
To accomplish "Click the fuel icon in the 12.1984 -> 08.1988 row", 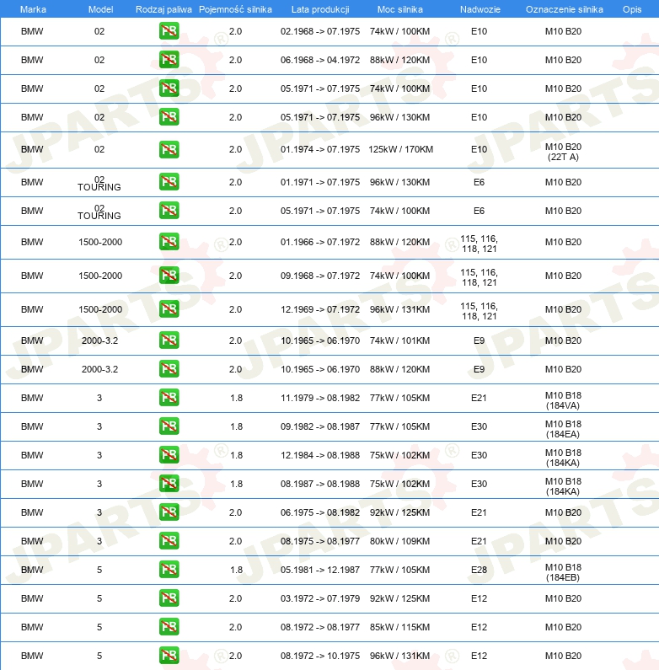I will point(169,455).
